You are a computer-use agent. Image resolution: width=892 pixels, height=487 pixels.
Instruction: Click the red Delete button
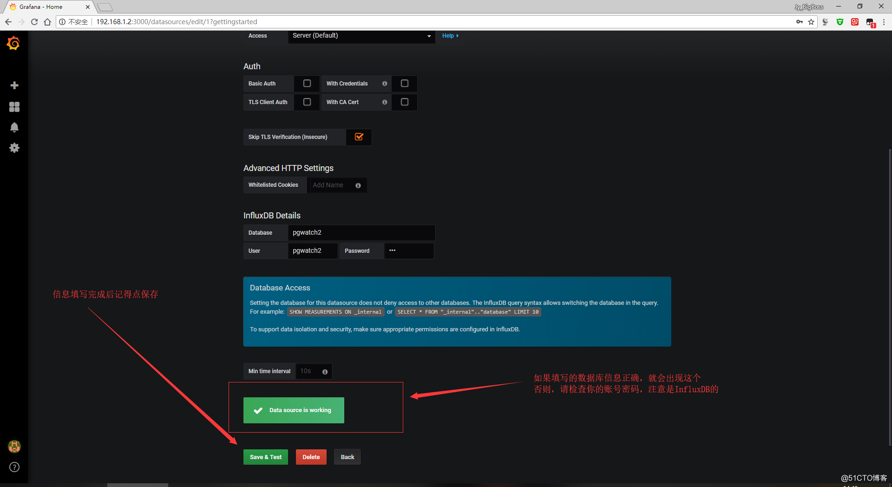311,457
